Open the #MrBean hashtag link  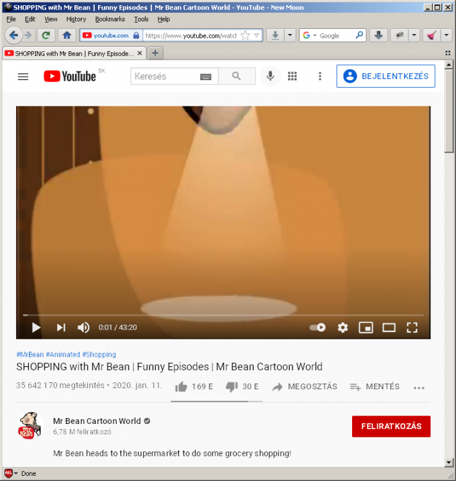point(30,355)
